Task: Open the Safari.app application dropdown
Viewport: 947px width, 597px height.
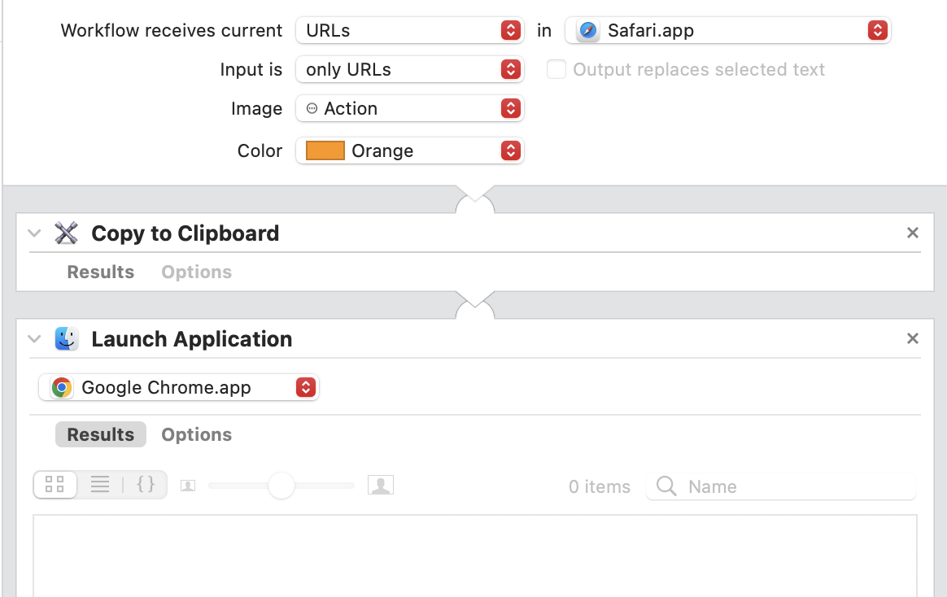Action: click(728, 30)
